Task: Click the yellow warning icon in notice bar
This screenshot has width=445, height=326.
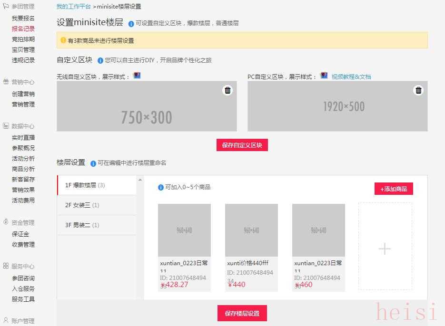Action: pyautogui.click(x=63, y=40)
